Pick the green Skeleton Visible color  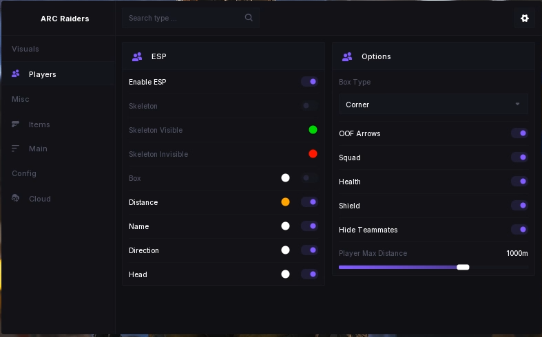click(x=313, y=130)
